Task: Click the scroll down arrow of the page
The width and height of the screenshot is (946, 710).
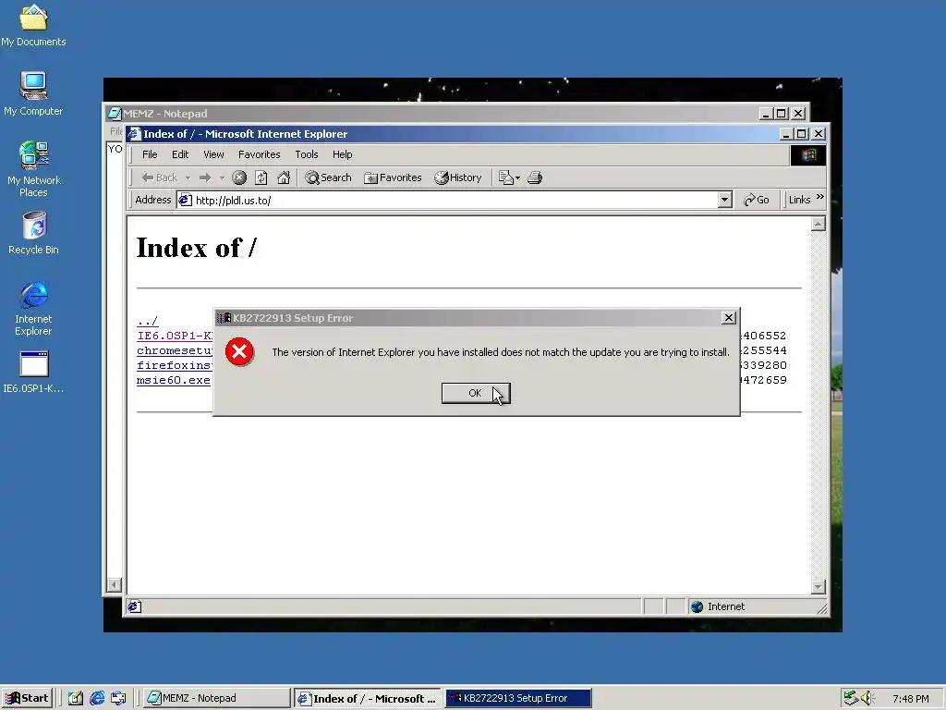Action: [819, 586]
